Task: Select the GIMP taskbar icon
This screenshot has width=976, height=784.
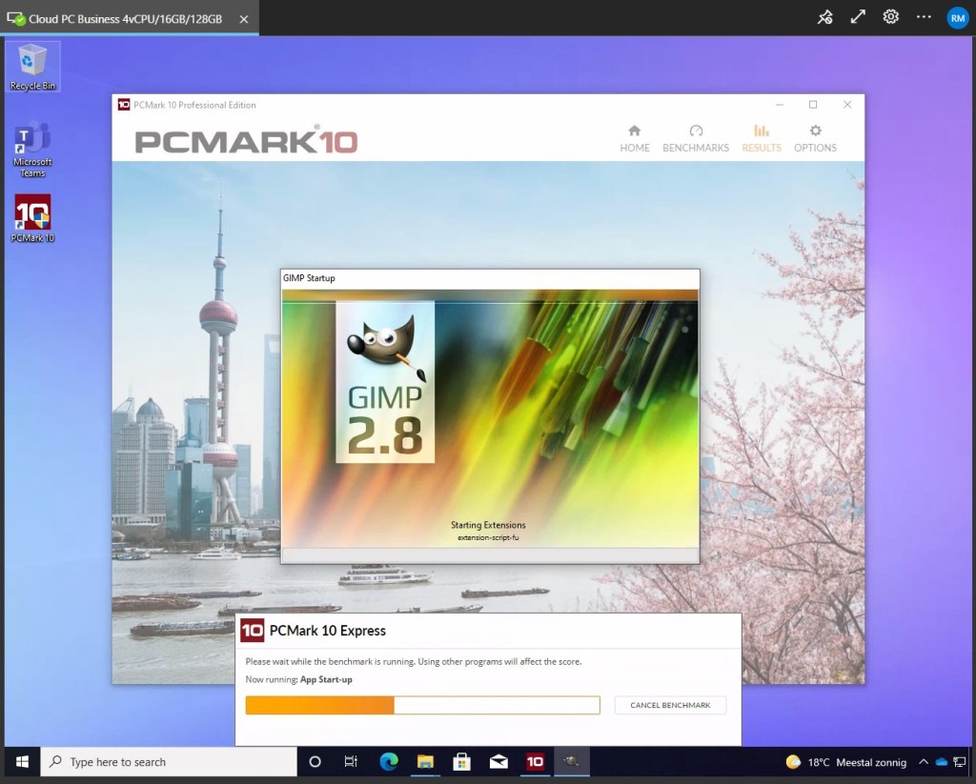Action: click(x=572, y=761)
